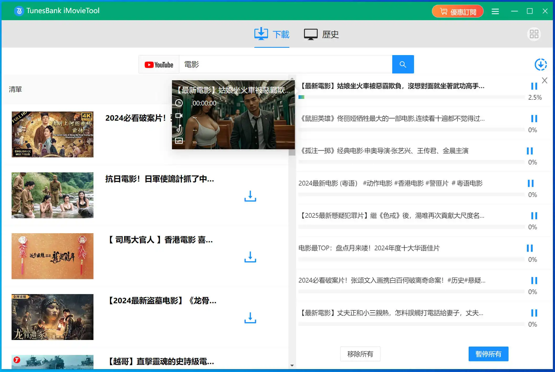
Task: Select queue item 《鼠胆英雄》佟丽娅牺牲最大的一部电影
Action: [392, 119]
